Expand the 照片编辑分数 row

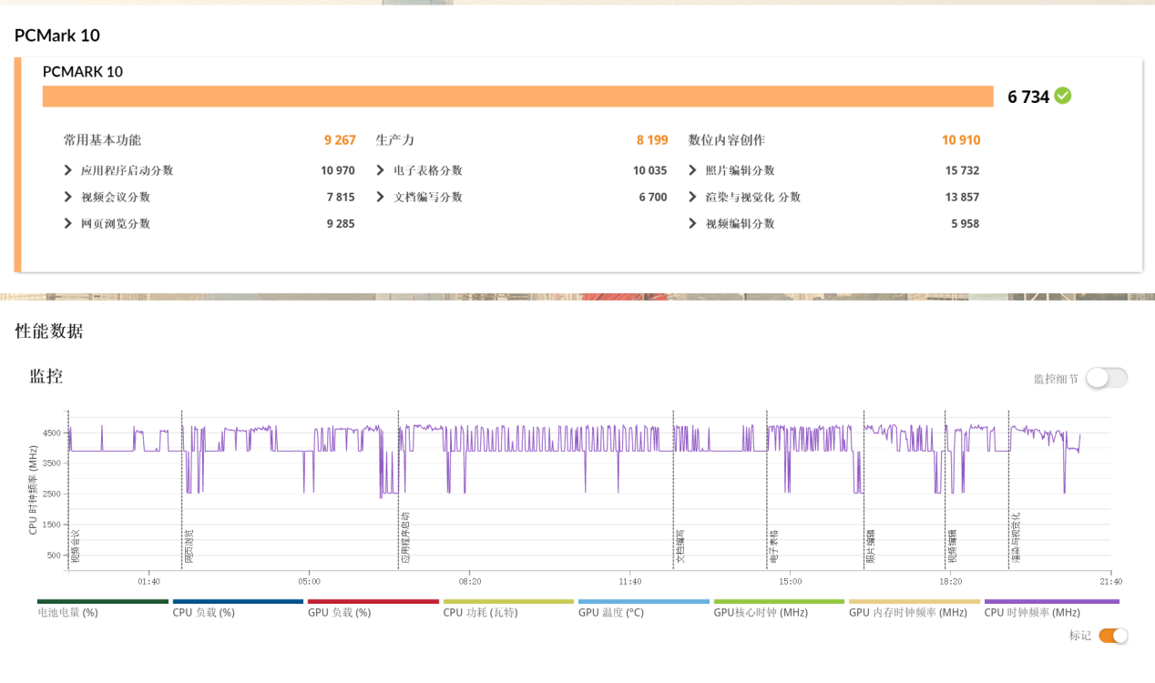[693, 170]
